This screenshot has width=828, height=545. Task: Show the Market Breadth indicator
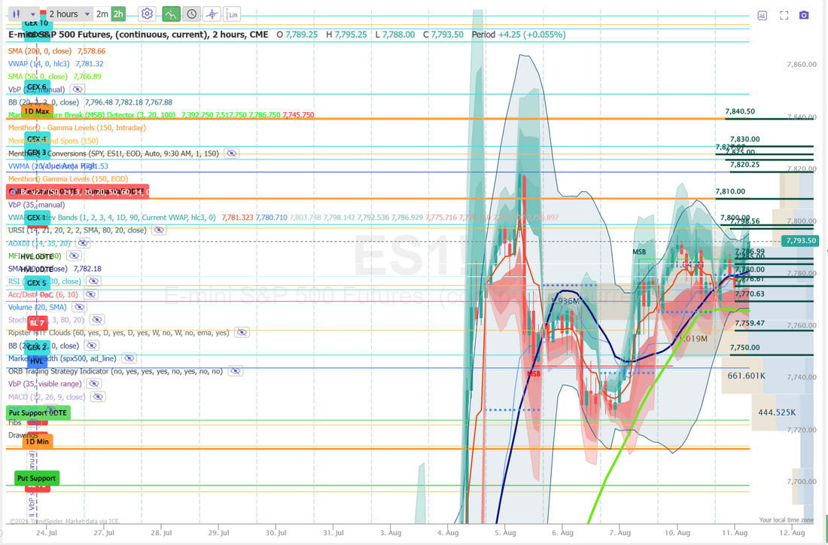point(129,358)
